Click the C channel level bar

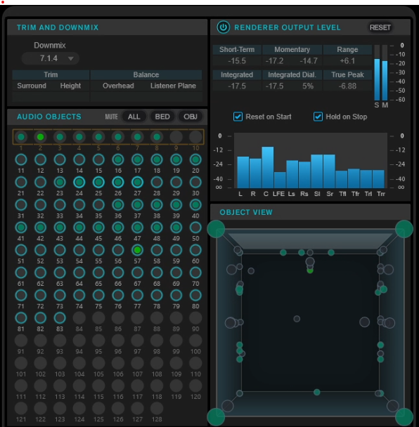coord(268,167)
